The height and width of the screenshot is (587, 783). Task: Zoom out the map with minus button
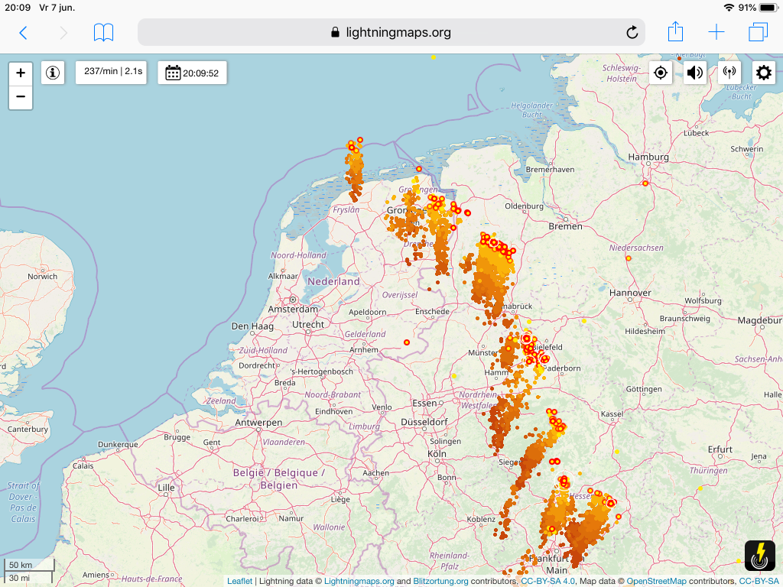21,97
